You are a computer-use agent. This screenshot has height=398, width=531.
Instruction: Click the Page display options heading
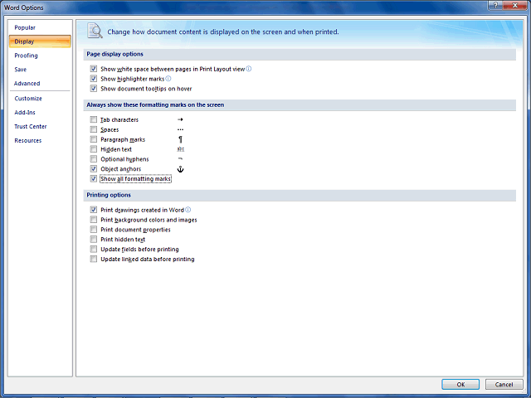pyautogui.click(x=114, y=54)
